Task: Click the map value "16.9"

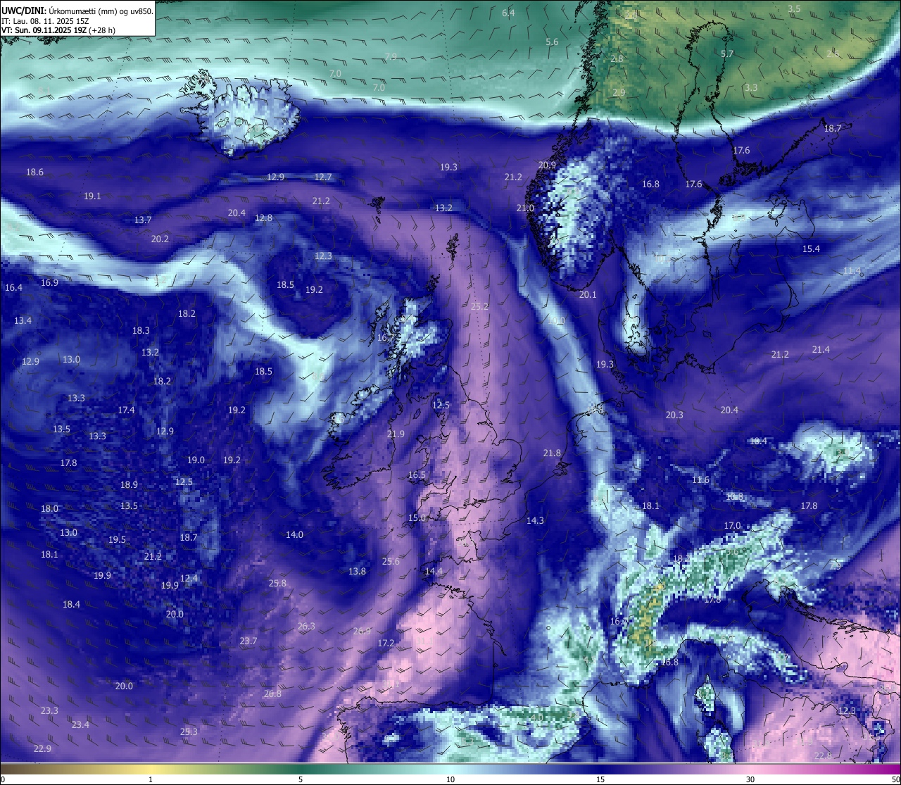Action: 49,282
